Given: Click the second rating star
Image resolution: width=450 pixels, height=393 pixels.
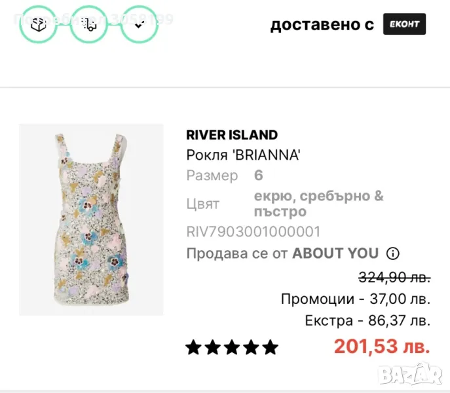Looking at the screenshot, I should (213, 347).
